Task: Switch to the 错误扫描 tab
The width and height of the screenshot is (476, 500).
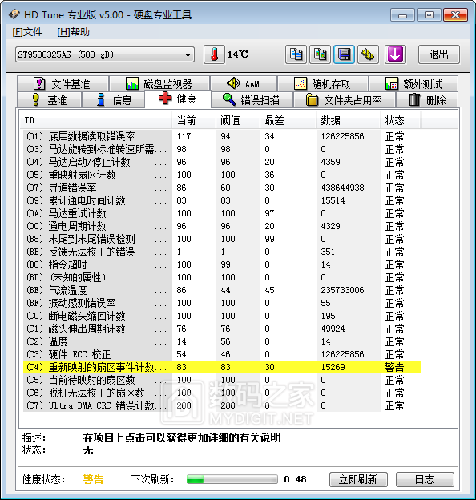Action: pos(252,100)
